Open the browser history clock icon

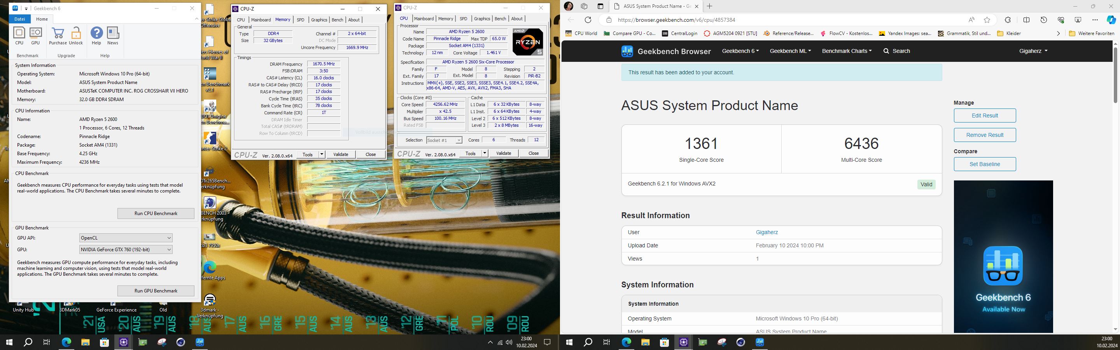click(x=1043, y=19)
